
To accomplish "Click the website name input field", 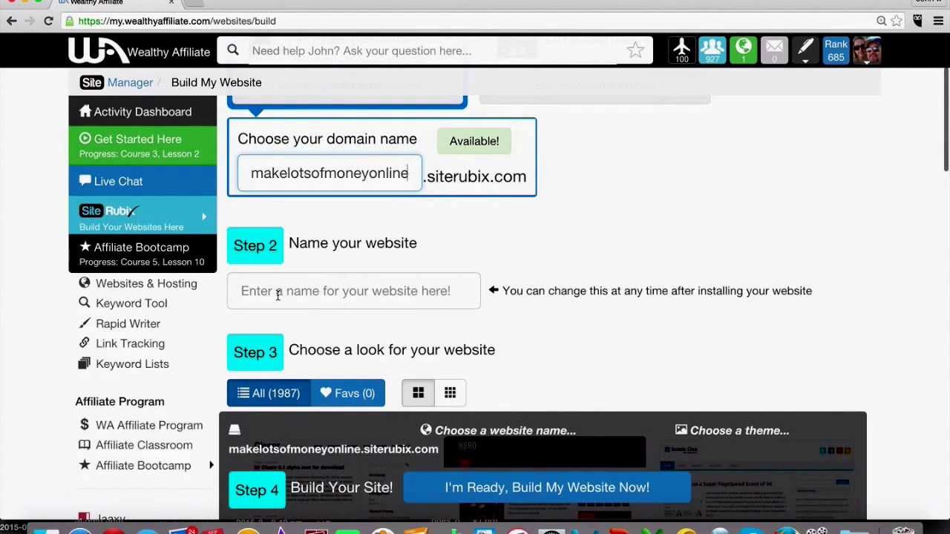I will (354, 291).
